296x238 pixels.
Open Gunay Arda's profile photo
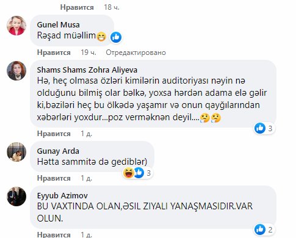click(x=16, y=152)
